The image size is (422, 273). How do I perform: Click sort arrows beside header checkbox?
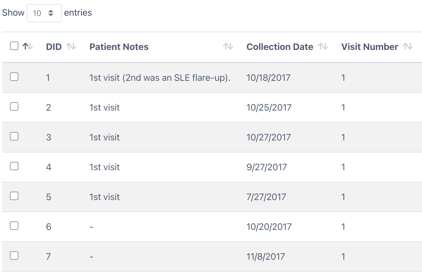pyautogui.click(x=27, y=47)
